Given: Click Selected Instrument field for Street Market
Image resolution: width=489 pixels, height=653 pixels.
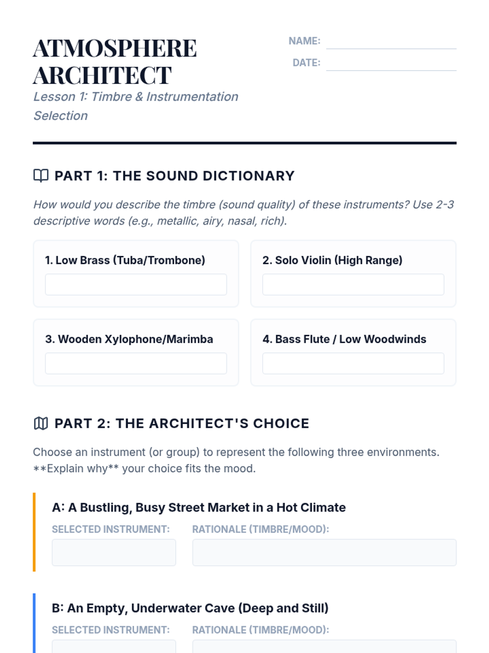Looking at the screenshot, I should [114, 552].
